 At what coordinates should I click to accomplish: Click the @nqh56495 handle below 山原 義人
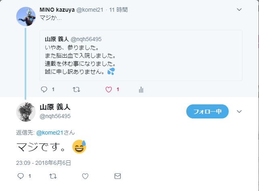pos(55,116)
